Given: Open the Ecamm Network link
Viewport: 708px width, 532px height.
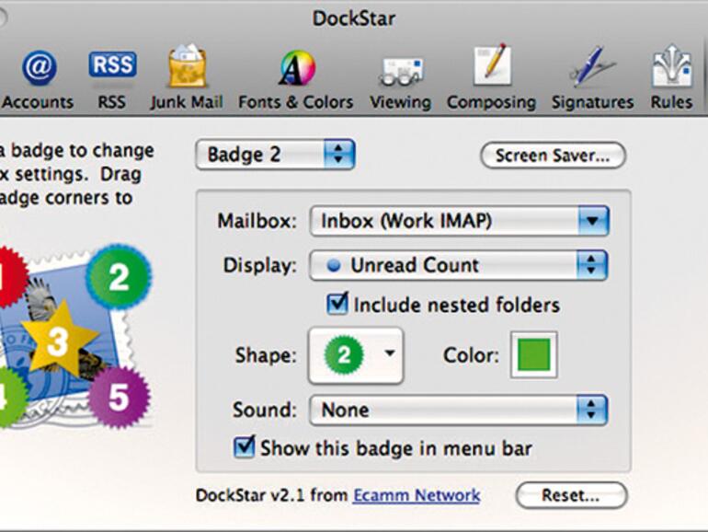Looking at the screenshot, I should tap(417, 495).
